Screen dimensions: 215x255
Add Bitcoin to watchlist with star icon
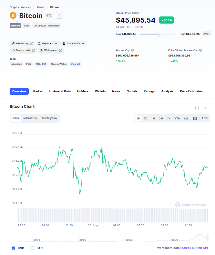(59, 15)
